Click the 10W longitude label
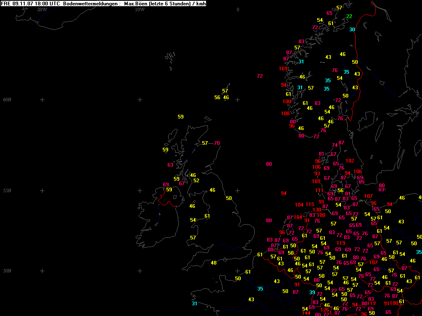This screenshot has height=316, width=422. 140,9
